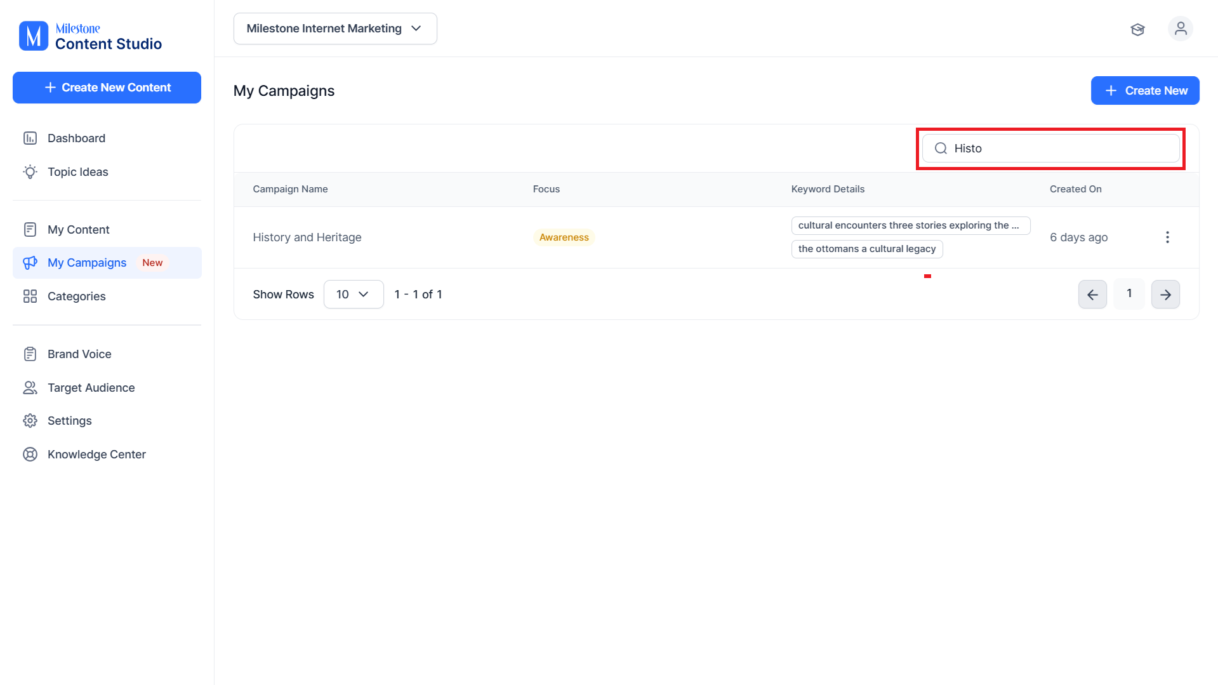Image resolution: width=1218 pixels, height=685 pixels.
Task: Open the Show Rows 10 dropdown
Action: (x=354, y=295)
